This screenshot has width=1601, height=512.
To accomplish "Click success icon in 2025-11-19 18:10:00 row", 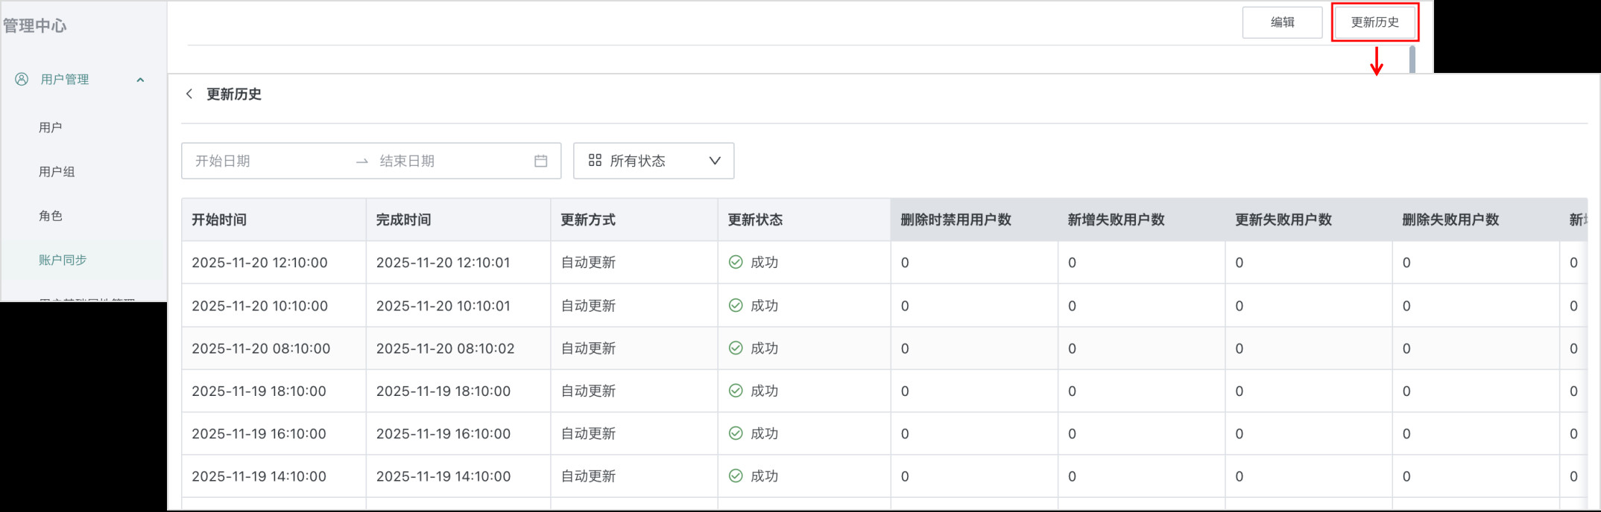I will click(735, 390).
